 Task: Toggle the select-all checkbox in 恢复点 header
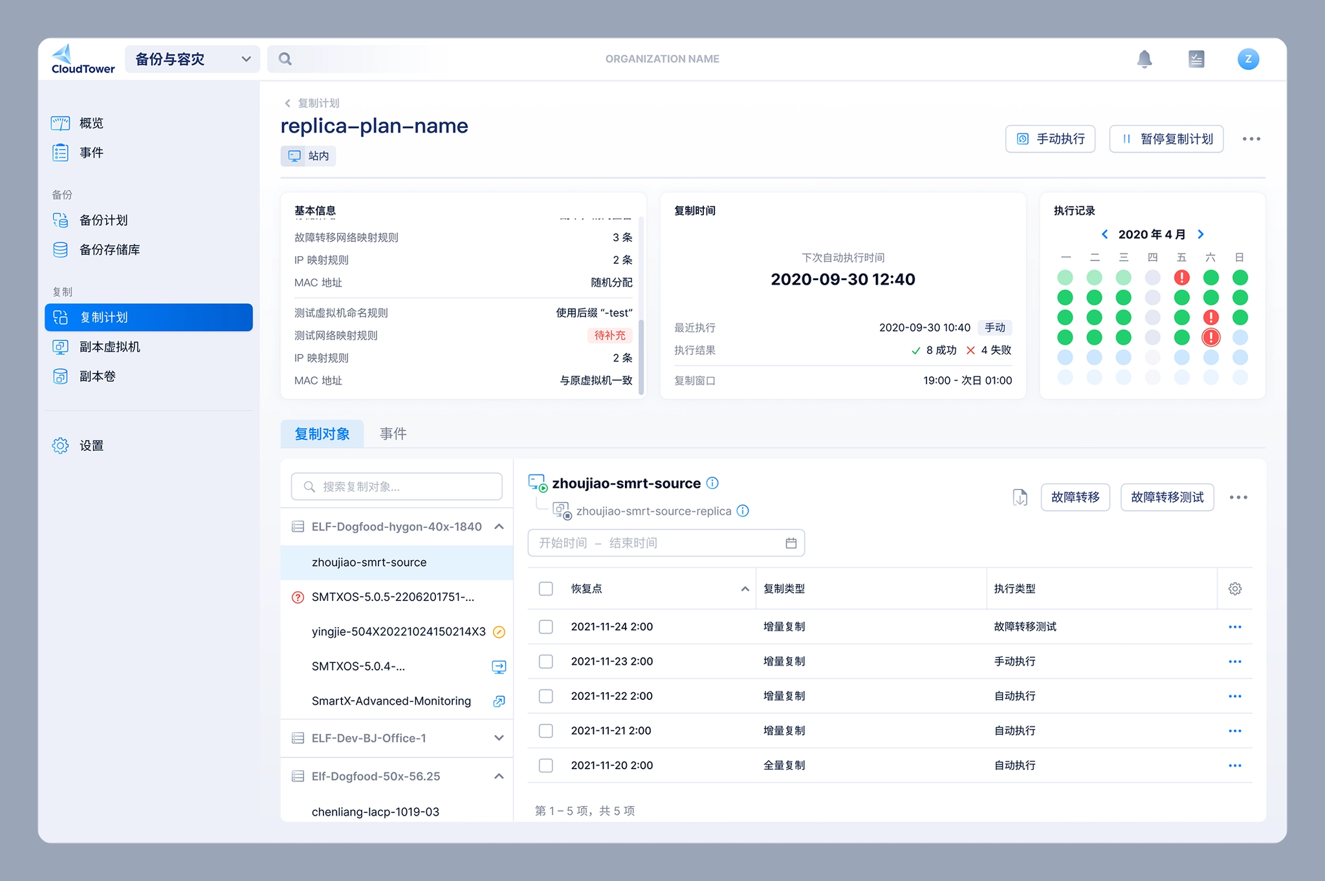click(x=546, y=589)
